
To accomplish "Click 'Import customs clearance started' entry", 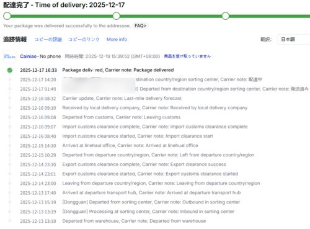I will 138,136.
